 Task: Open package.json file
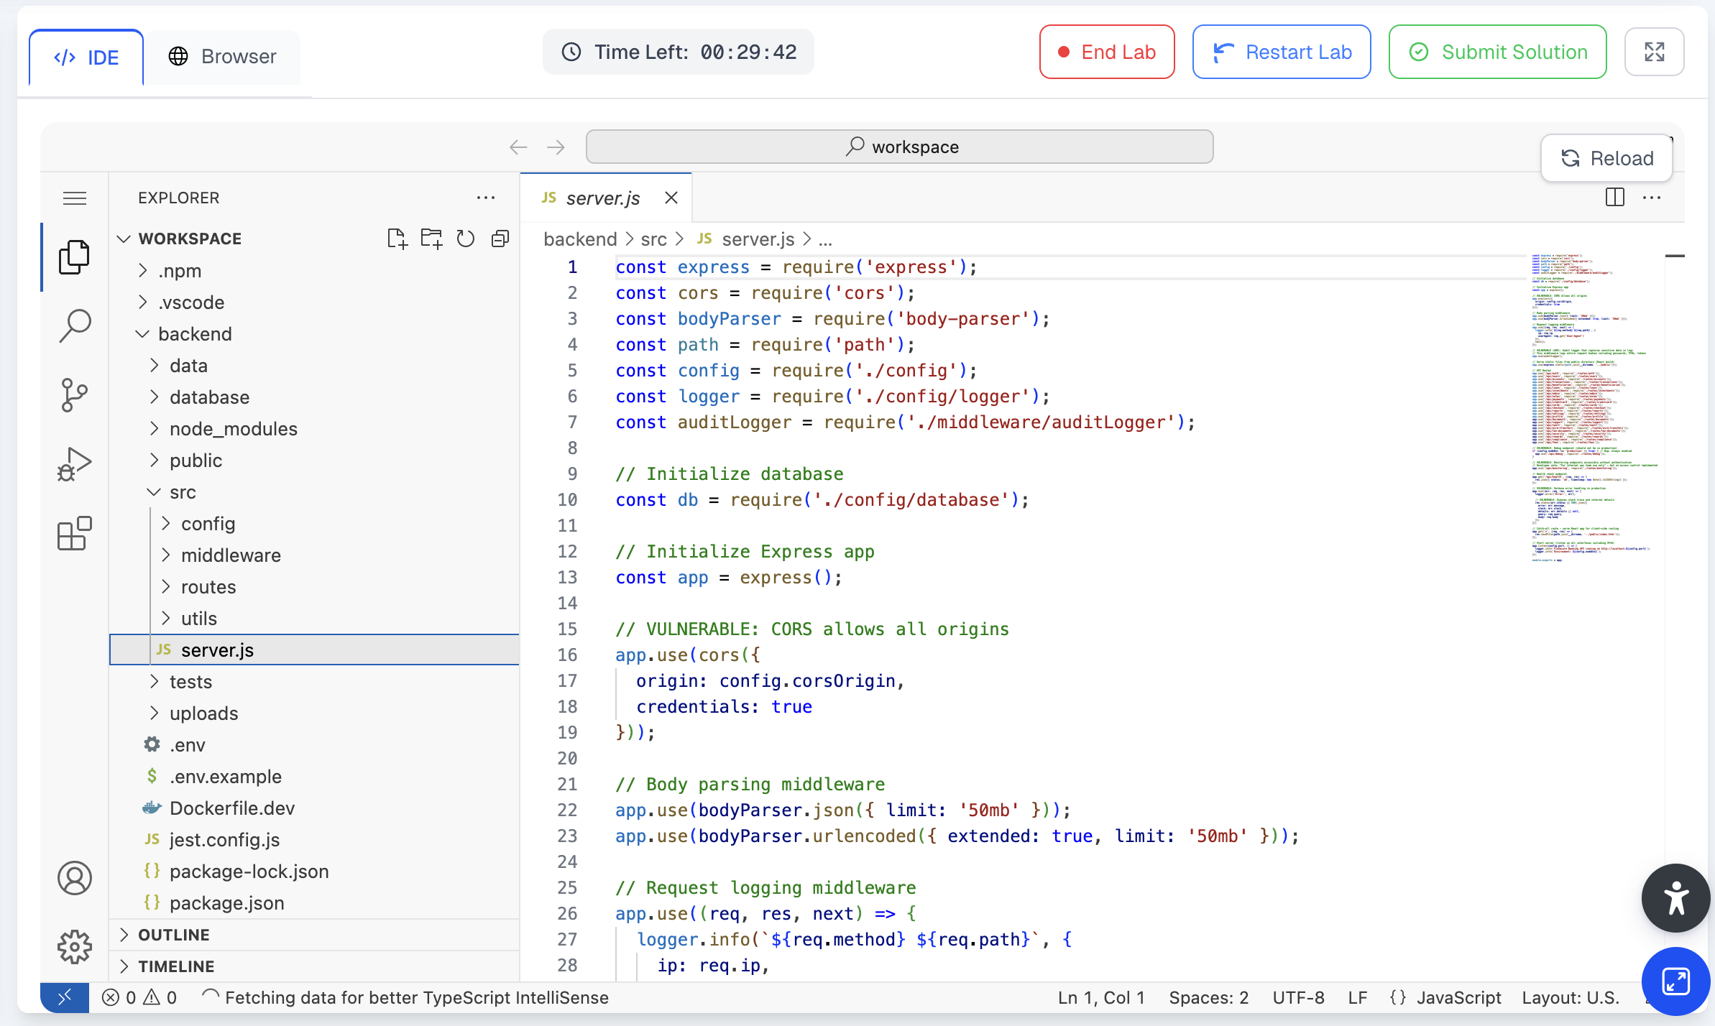[x=314, y=903]
